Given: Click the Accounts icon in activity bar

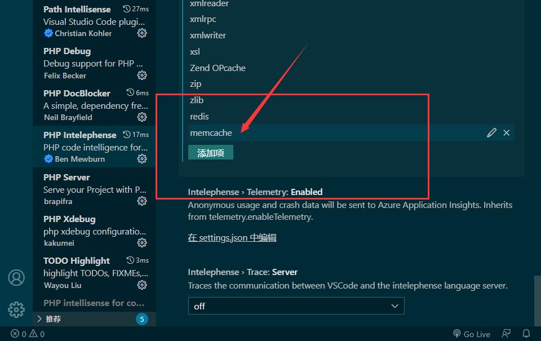Looking at the screenshot, I should [16, 277].
